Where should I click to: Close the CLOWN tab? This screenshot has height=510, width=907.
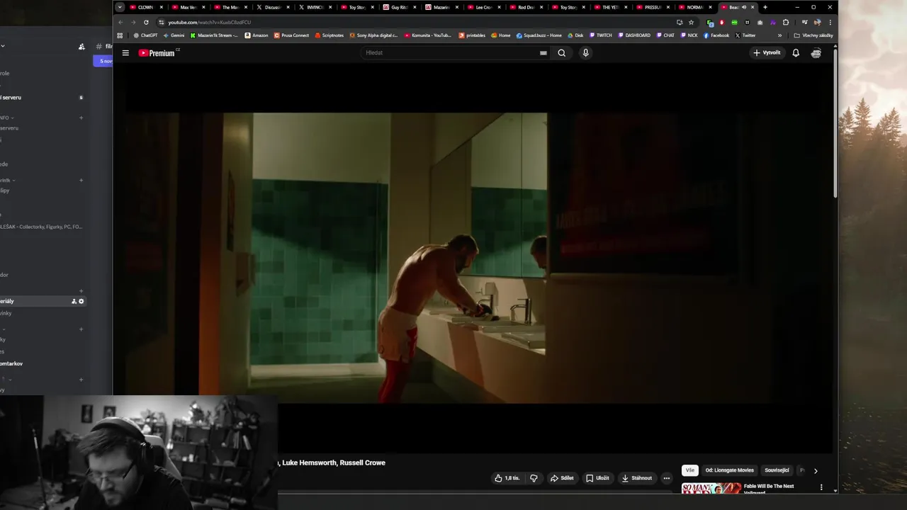pos(161,7)
